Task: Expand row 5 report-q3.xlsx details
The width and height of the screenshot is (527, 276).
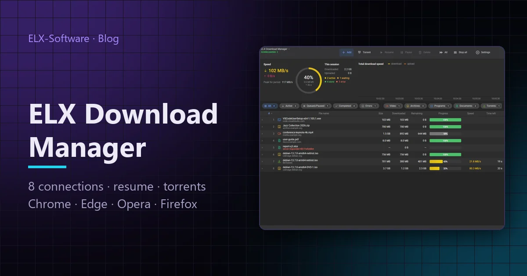Action: (263, 148)
